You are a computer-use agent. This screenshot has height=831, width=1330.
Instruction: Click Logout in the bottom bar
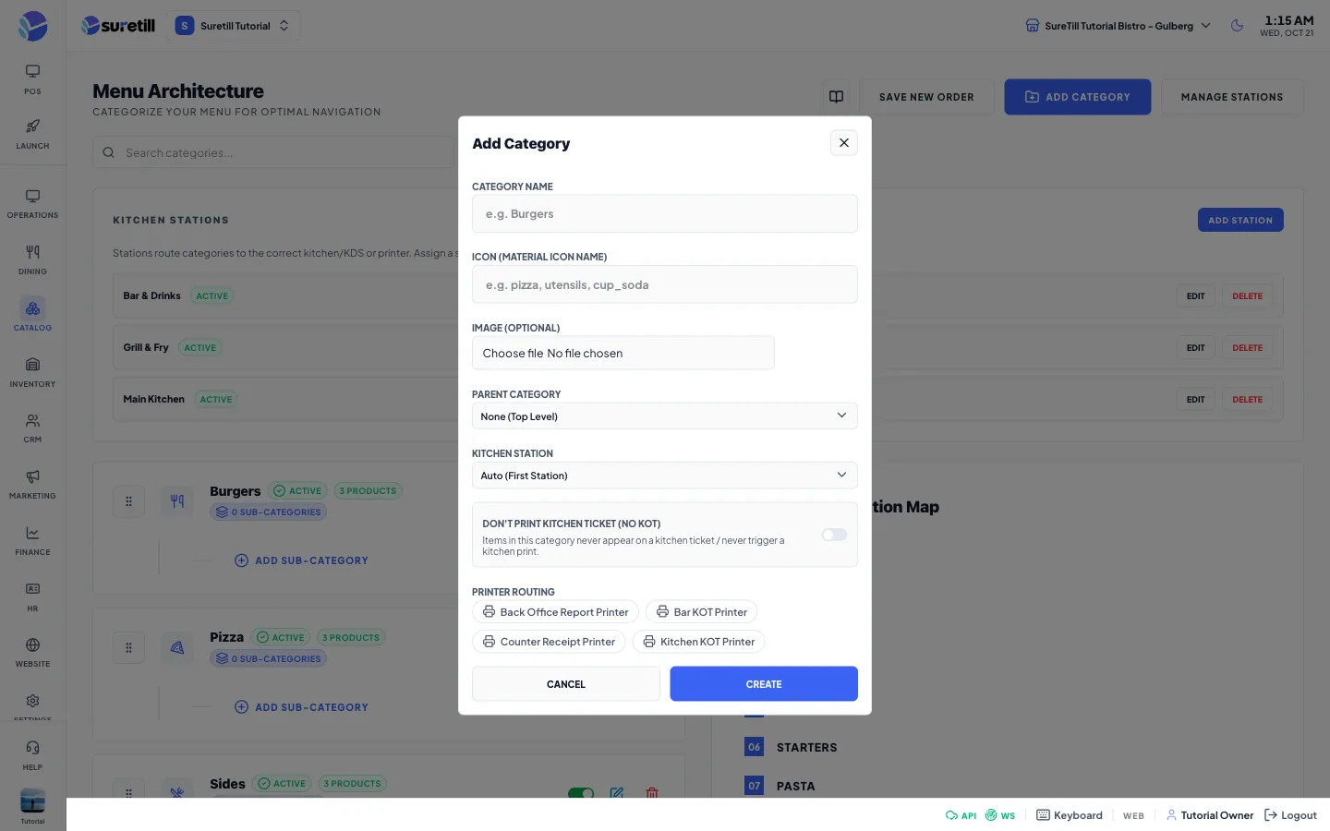click(1290, 815)
